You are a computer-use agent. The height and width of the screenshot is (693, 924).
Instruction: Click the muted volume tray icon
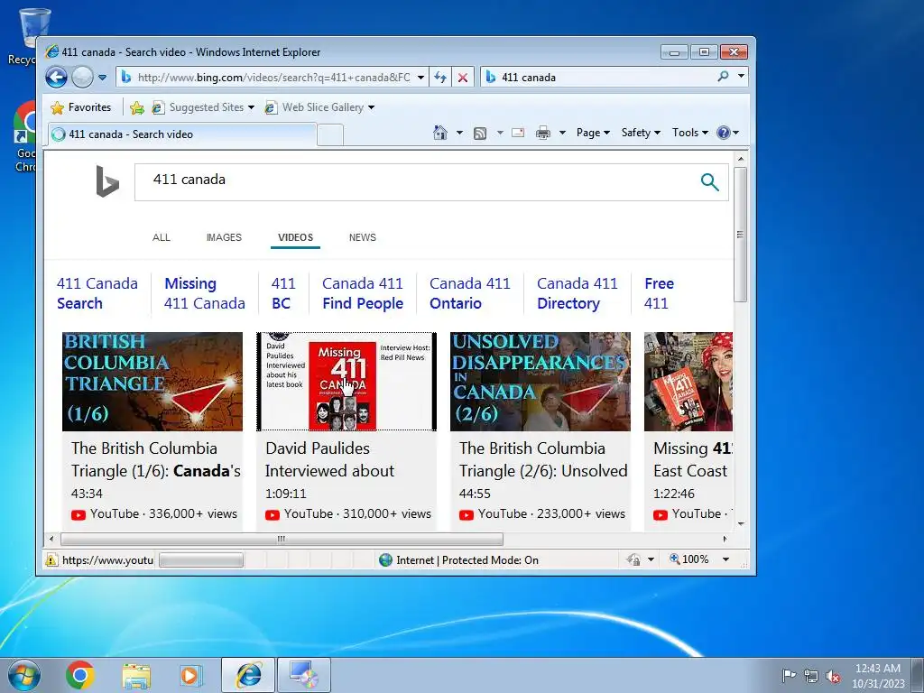pos(833,676)
